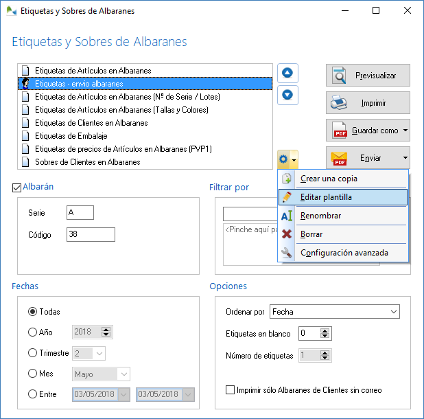Screen dimensions: 424x419
Task: Click the pencil icon for Editar plantilla
Action: [x=287, y=197]
